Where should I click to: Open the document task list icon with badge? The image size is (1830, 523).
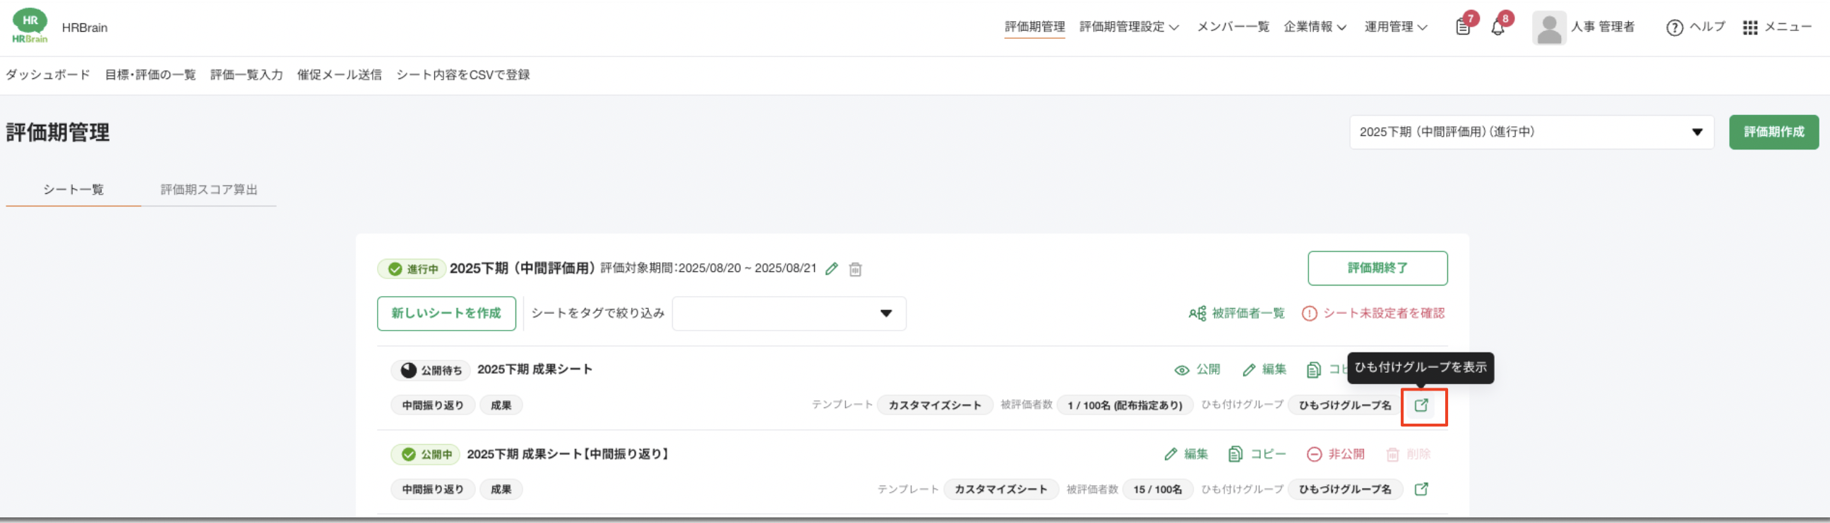pyautogui.click(x=1463, y=27)
